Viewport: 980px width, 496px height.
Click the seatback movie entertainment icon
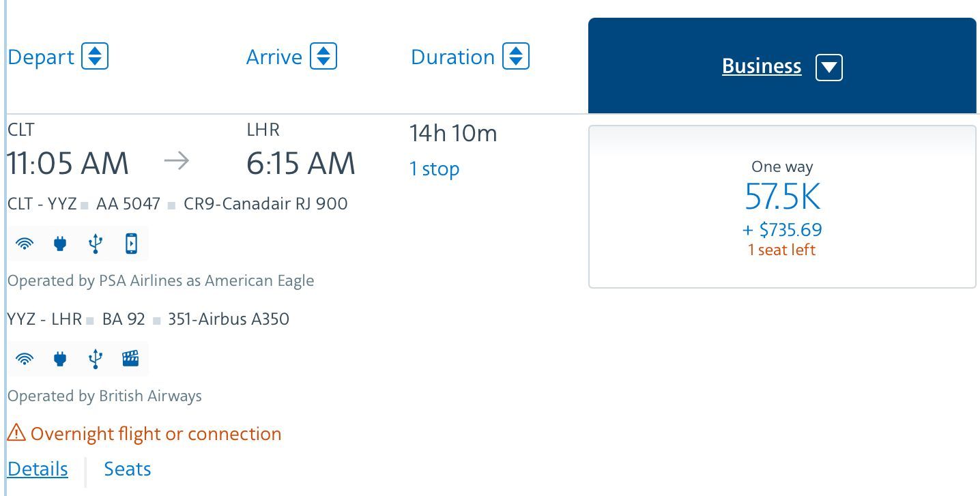click(130, 358)
